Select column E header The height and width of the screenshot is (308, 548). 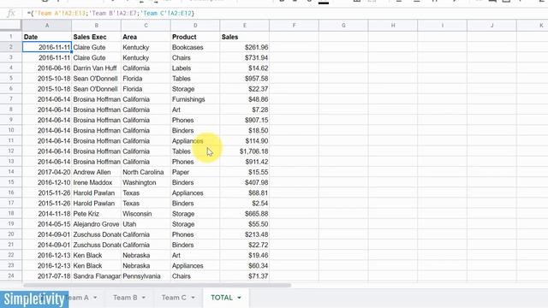[x=245, y=26]
